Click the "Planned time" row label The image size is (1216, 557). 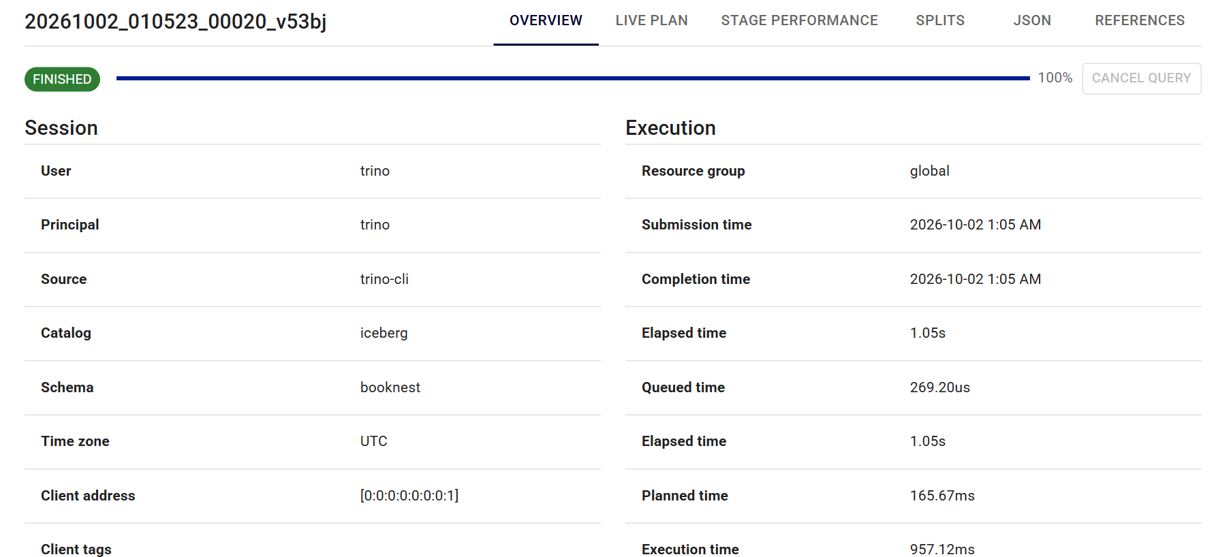[x=685, y=496]
